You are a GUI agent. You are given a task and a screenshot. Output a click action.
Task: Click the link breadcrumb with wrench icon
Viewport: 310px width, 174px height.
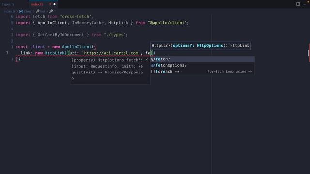coord(41,11)
